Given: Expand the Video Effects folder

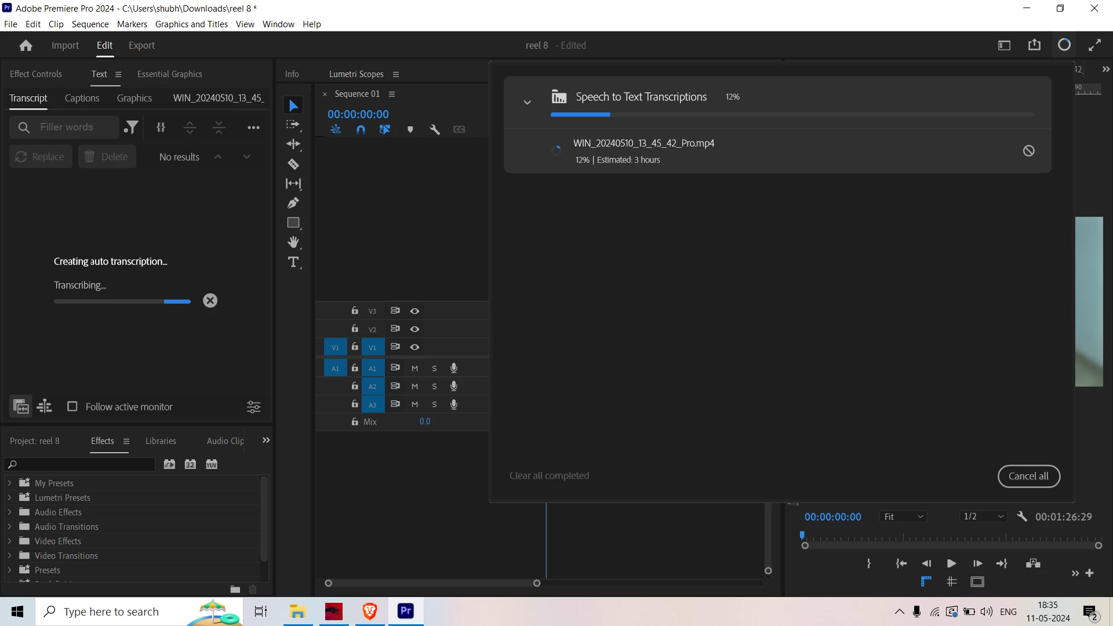Looking at the screenshot, I should pos(9,541).
